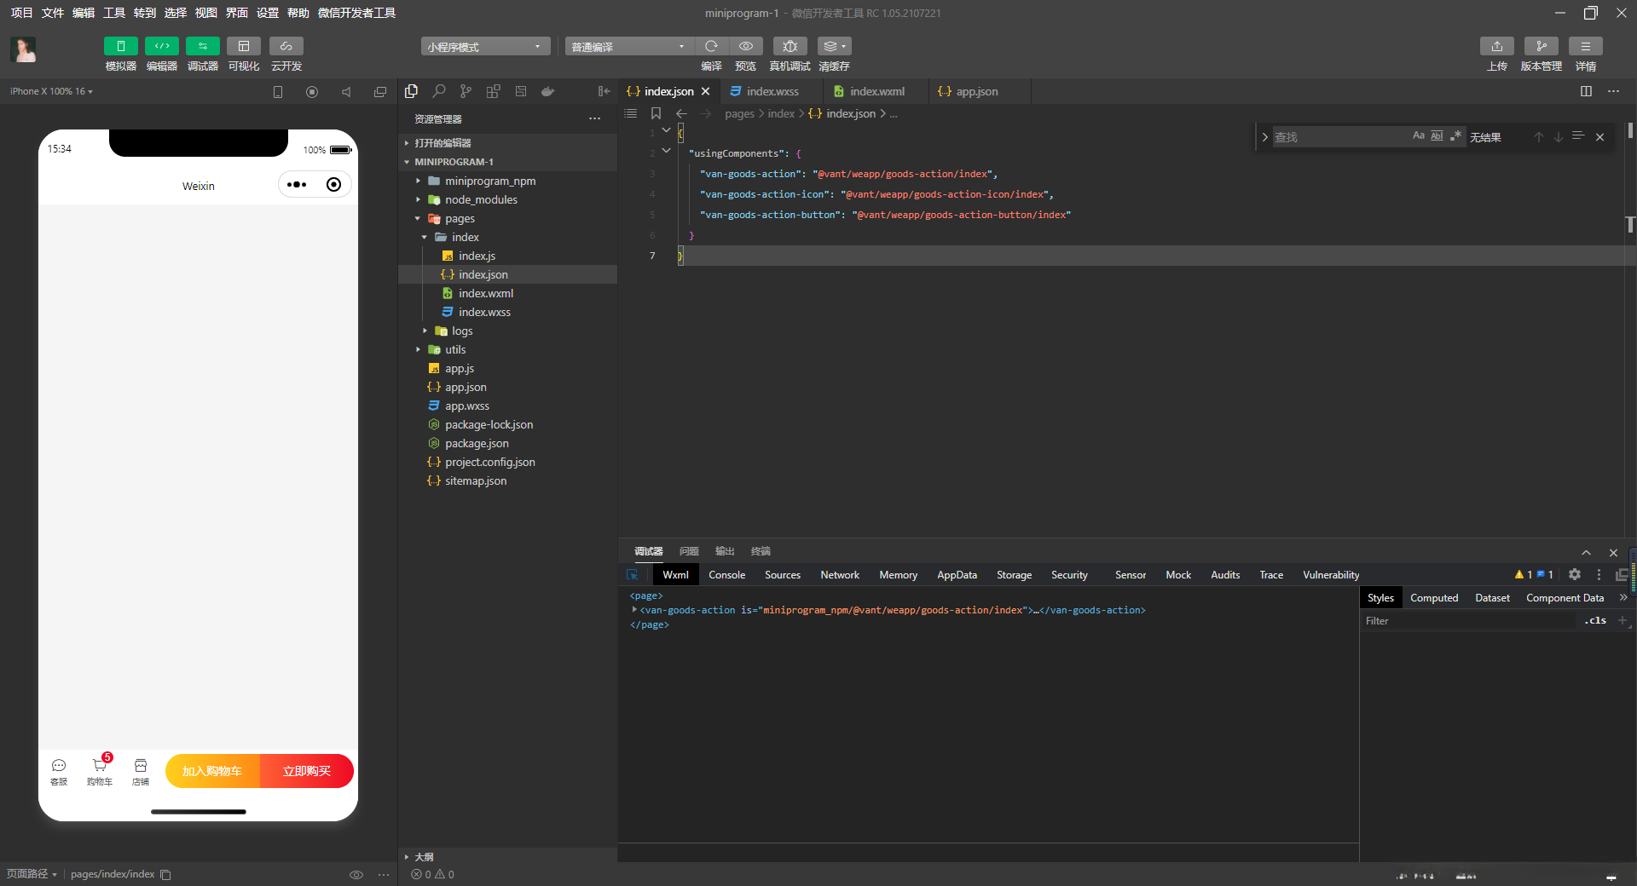Toggle the Editor panel button
Screen dimensions: 1637x886
coord(161,46)
